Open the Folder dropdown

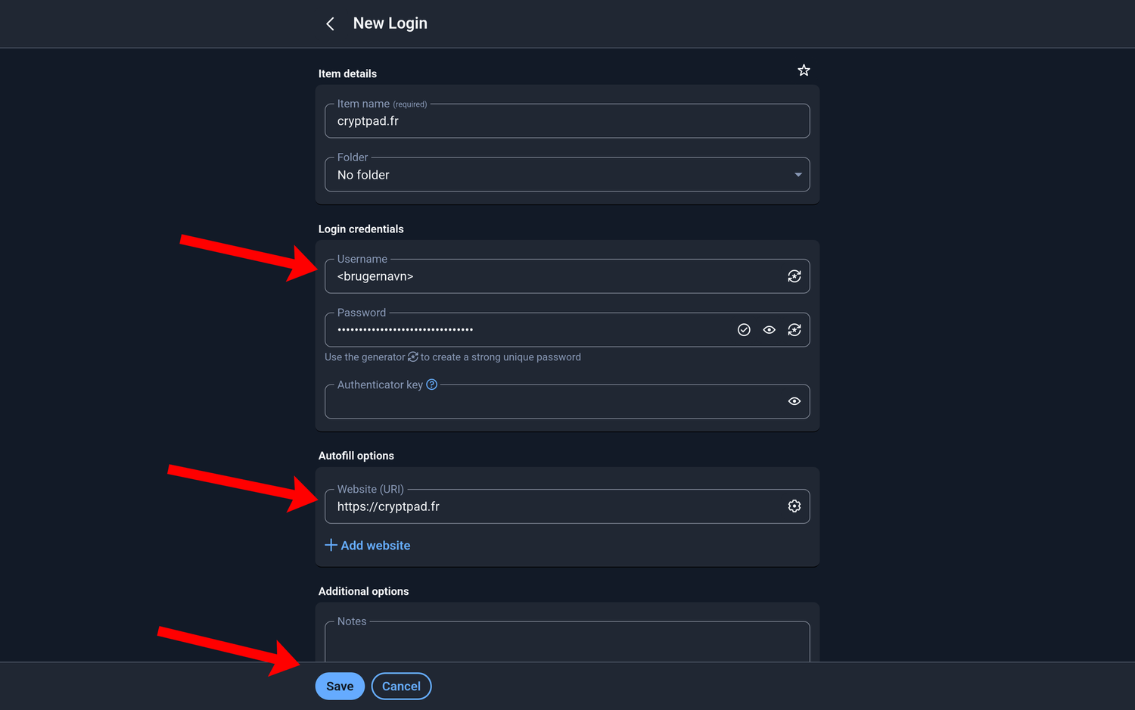[x=798, y=174]
